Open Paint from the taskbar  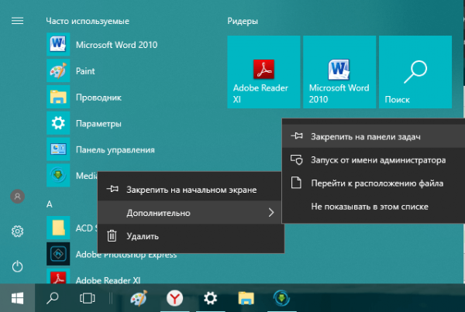pyautogui.click(x=139, y=298)
